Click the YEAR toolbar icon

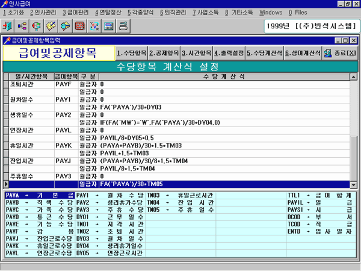coord(94,26)
